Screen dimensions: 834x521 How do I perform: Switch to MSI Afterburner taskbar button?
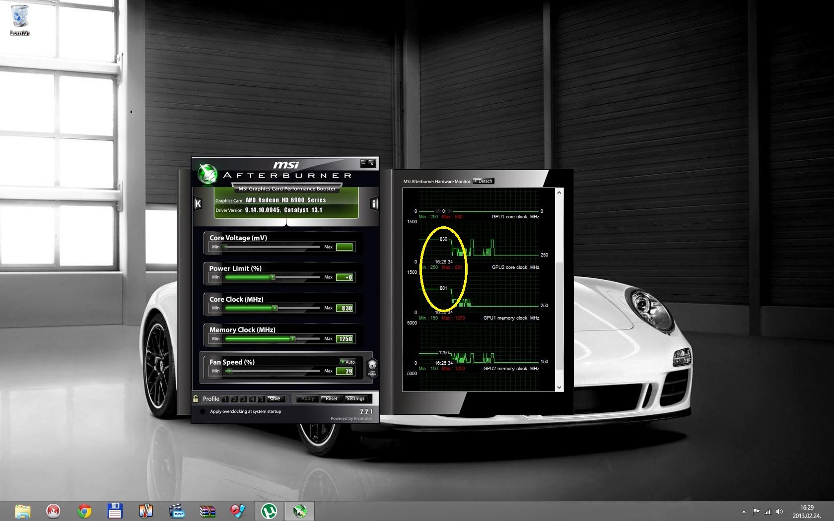pyautogui.click(x=300, y=511)
